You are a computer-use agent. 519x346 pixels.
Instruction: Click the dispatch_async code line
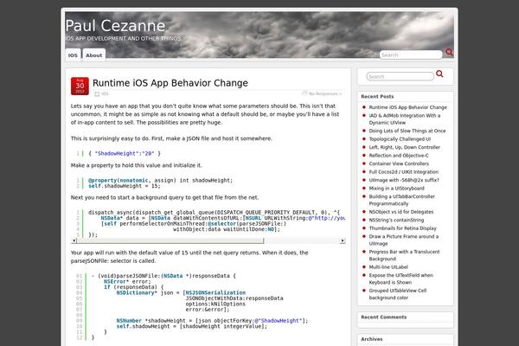(x=215, y=213)
